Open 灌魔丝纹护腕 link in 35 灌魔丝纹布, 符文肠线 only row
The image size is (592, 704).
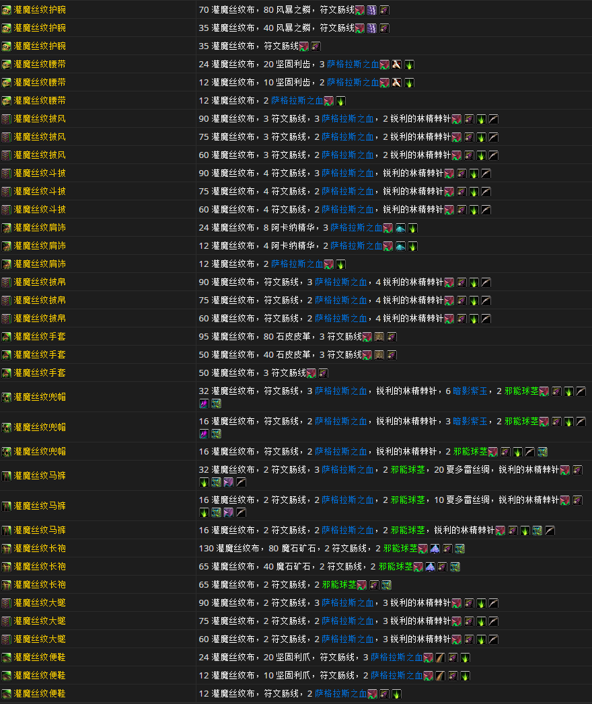click(x=40, y=46)
